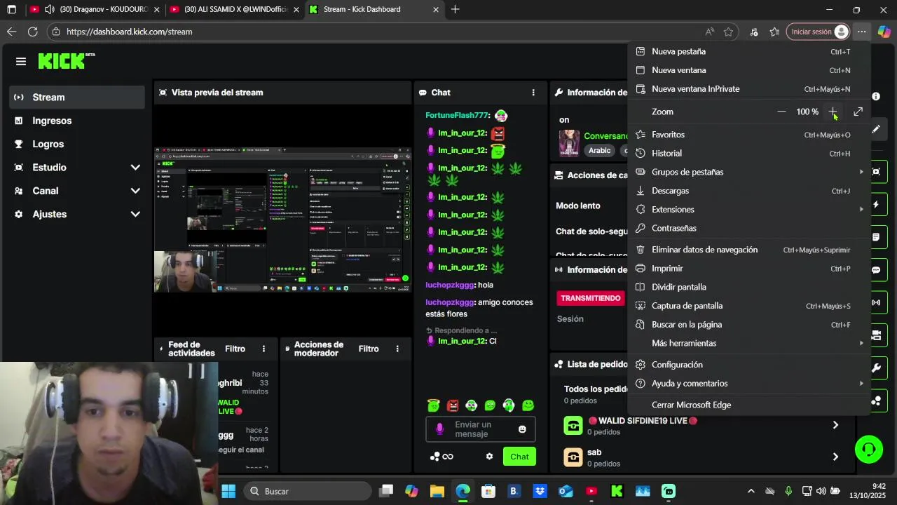Open Acciones de moderador three-dot menu
Viewport: 897px width, 505px height.
397,349
